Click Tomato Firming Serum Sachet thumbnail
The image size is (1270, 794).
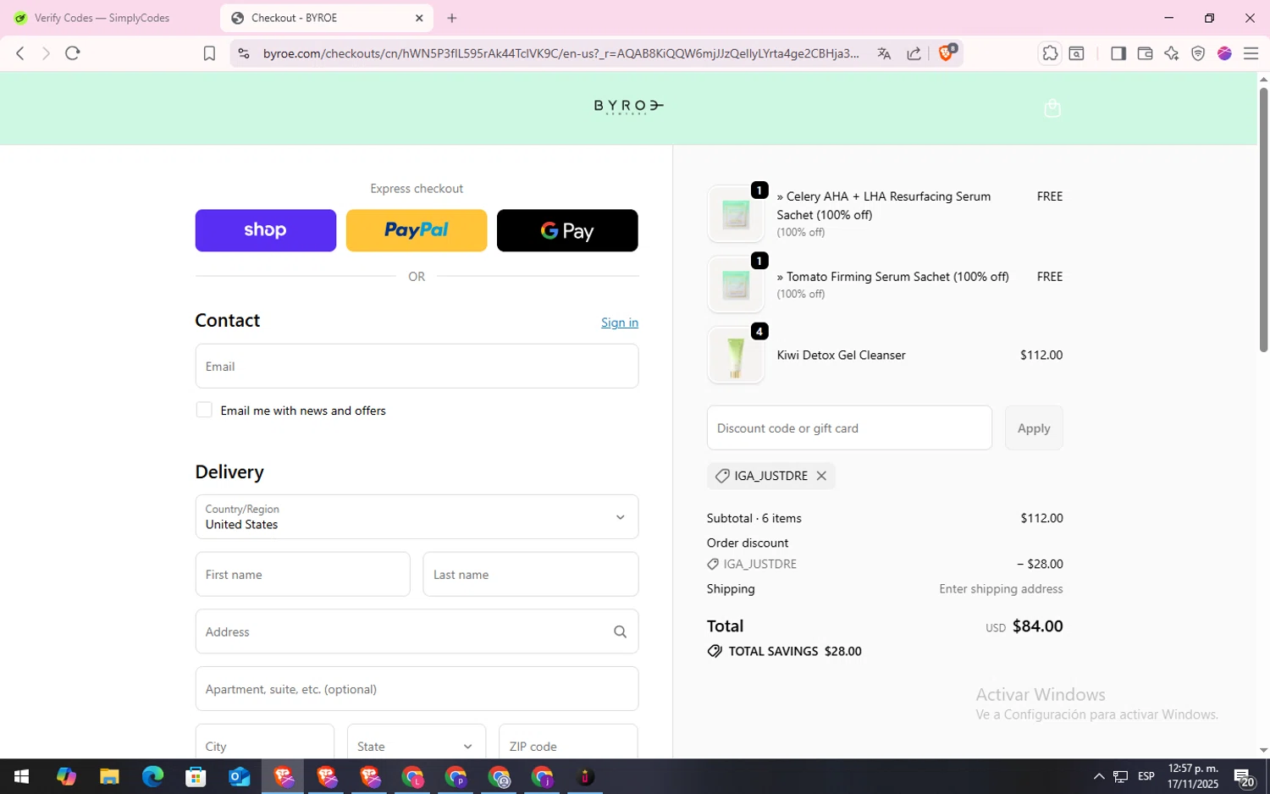tap(736, 284)
